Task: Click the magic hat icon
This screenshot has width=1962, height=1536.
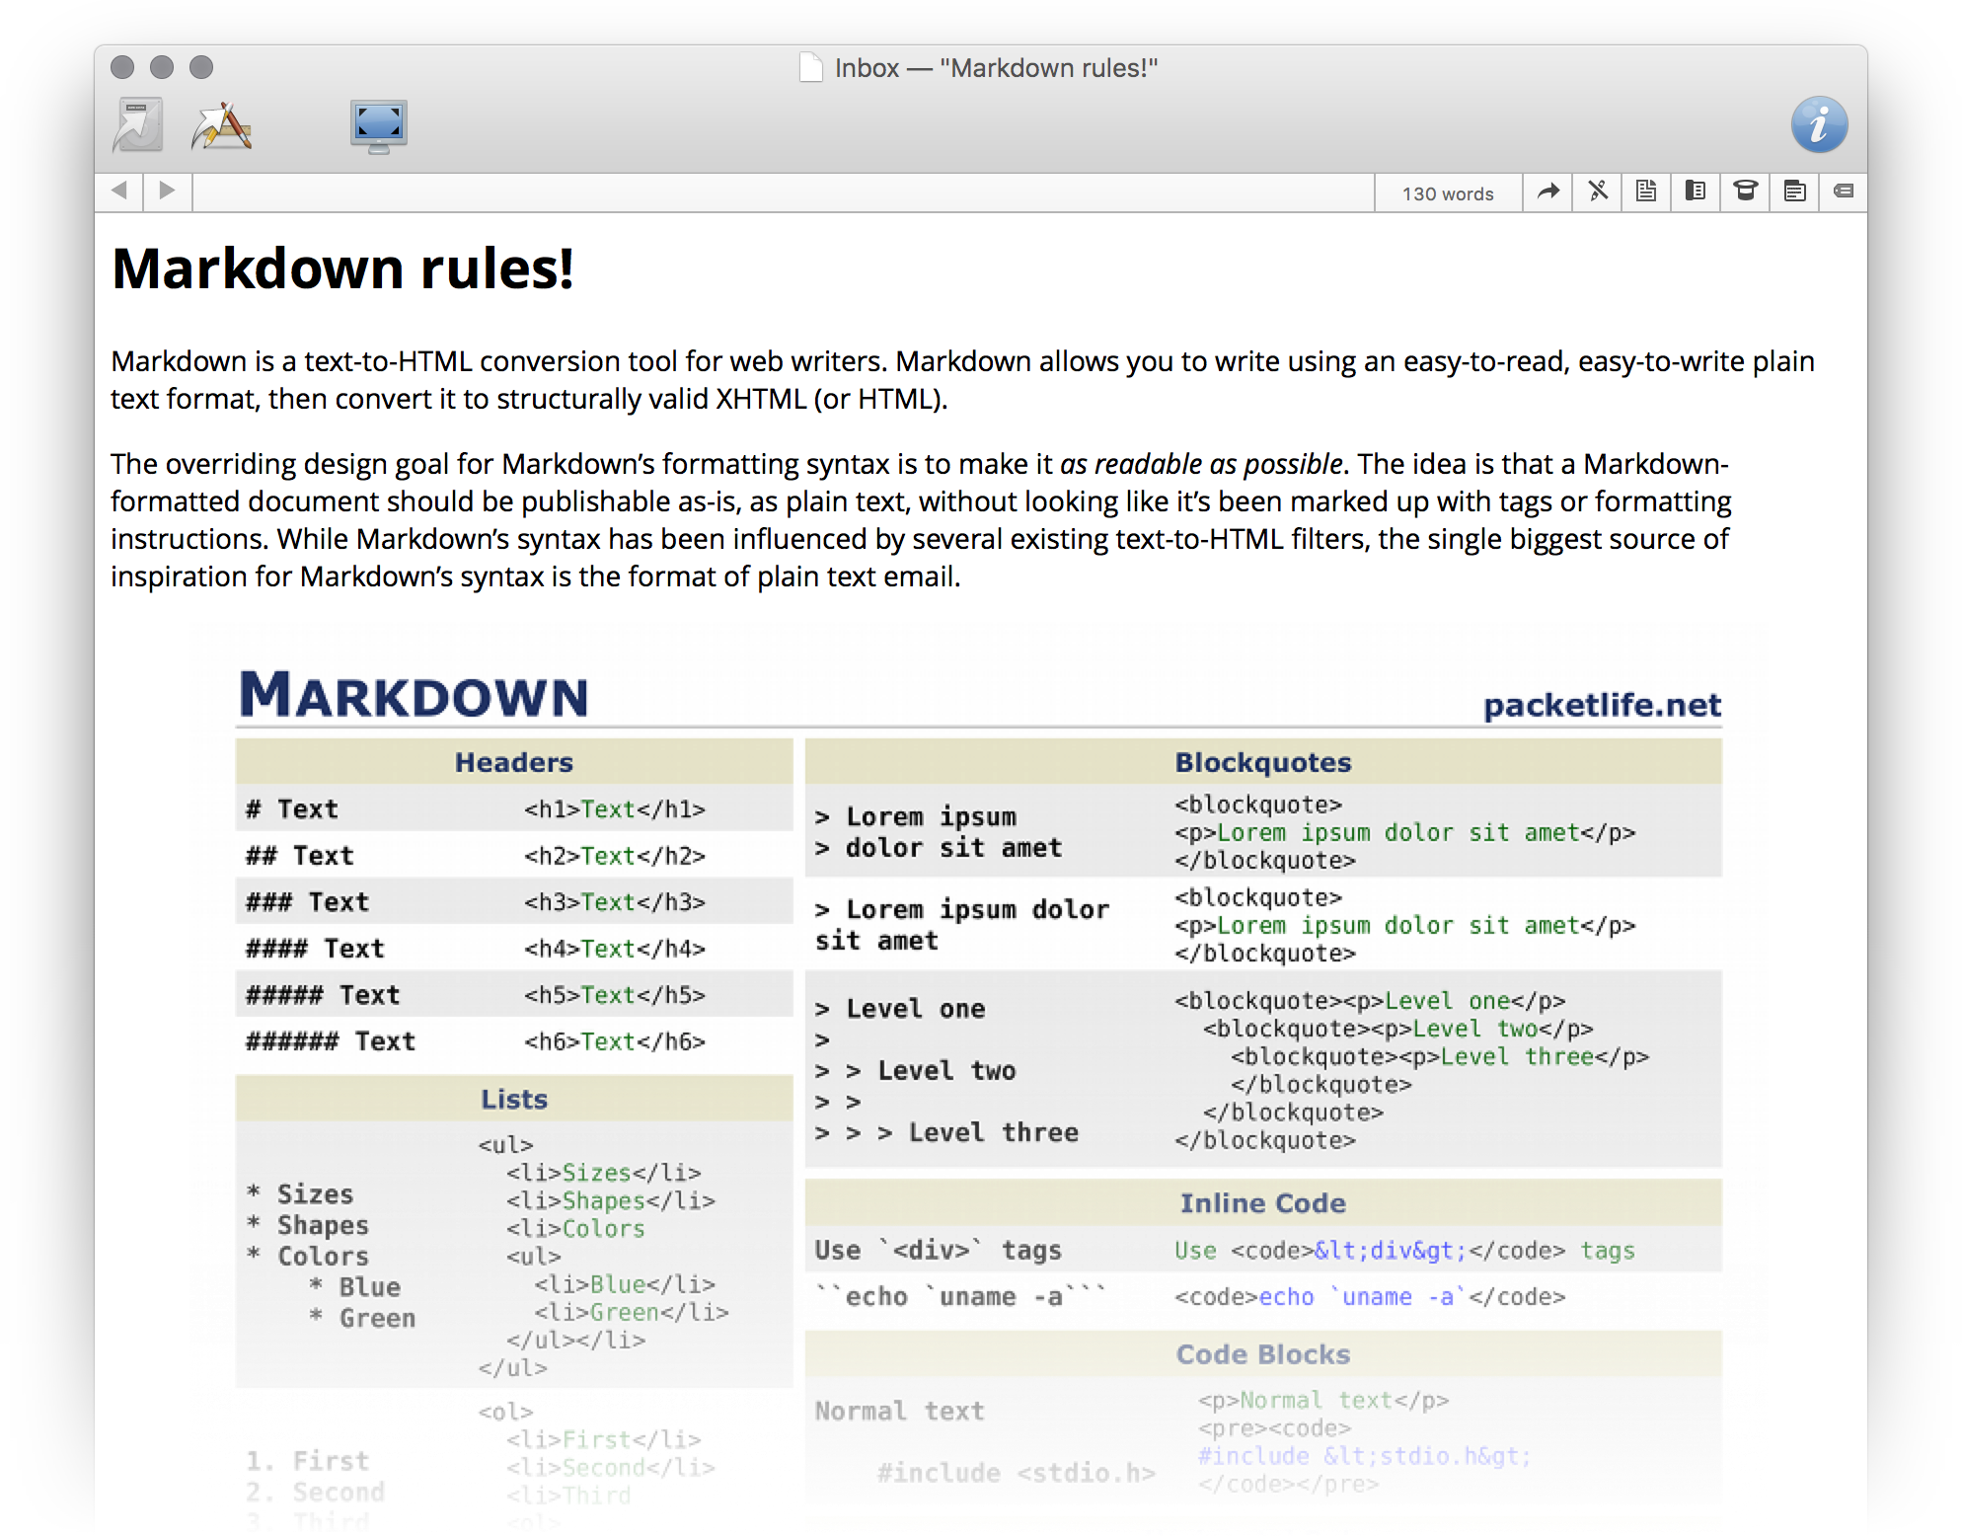Action: coord(1745,192)
